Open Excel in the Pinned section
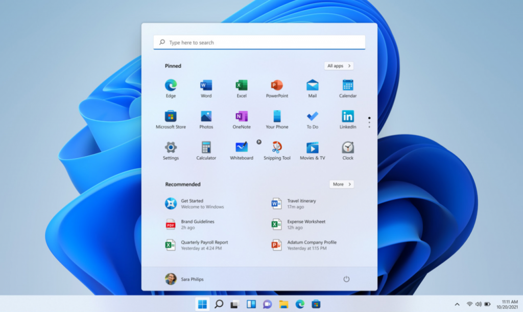The height and width of the screenshot is (312, 523). click(x=242, y=88)
